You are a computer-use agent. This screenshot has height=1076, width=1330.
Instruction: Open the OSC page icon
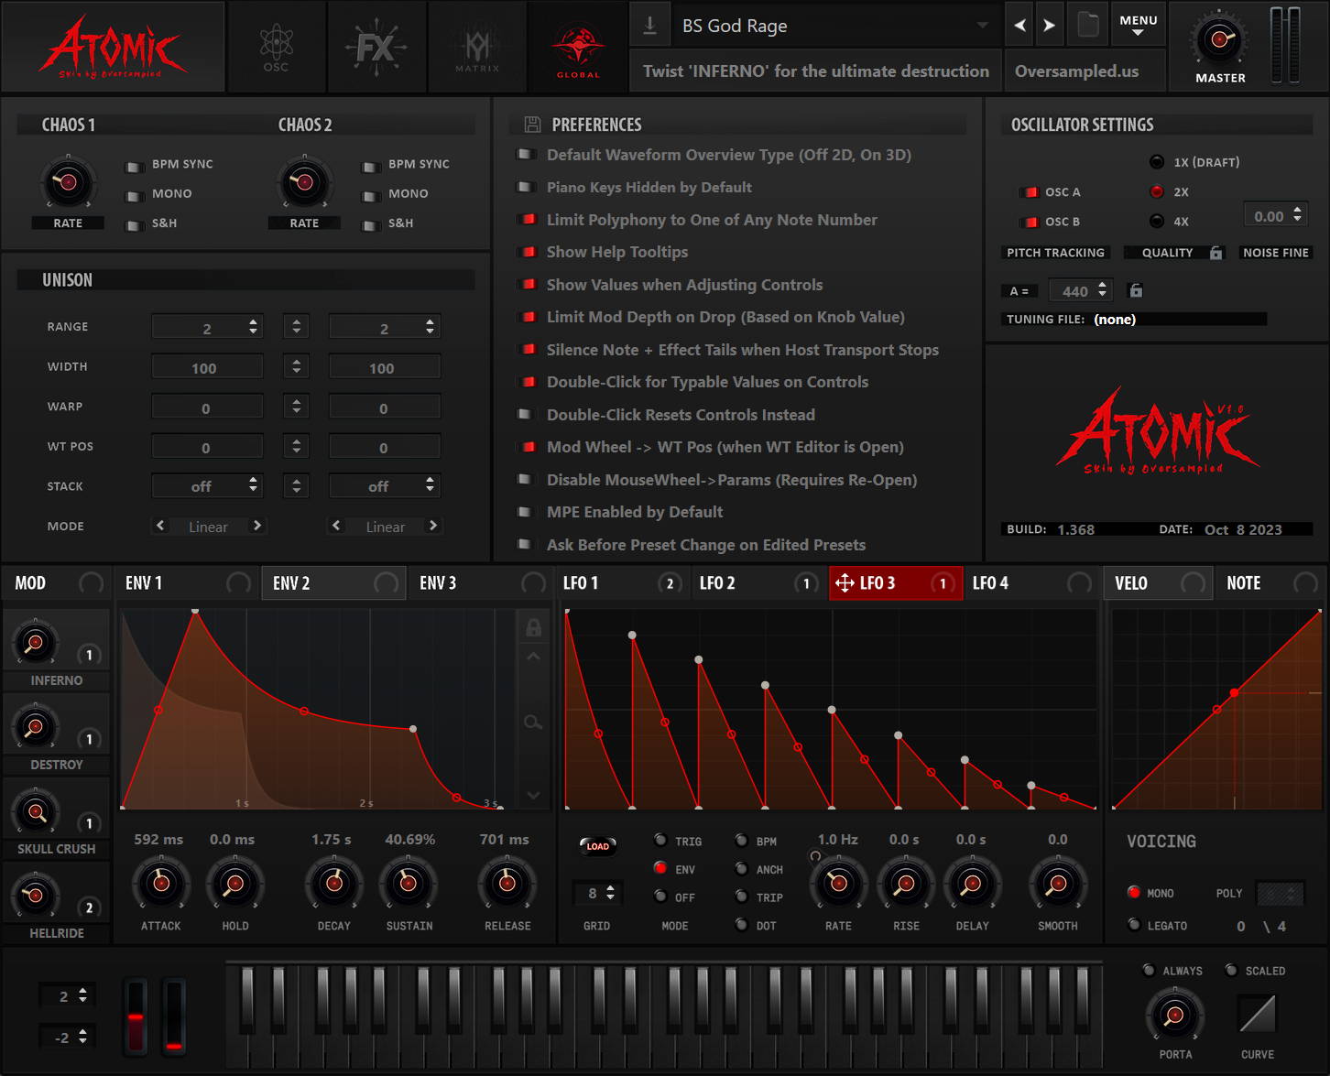(276, 48)
